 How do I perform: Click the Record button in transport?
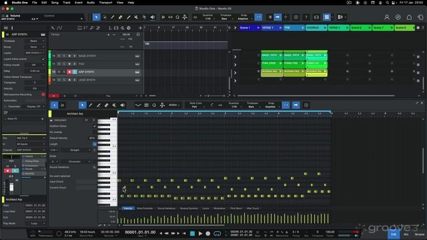[208, 233]
